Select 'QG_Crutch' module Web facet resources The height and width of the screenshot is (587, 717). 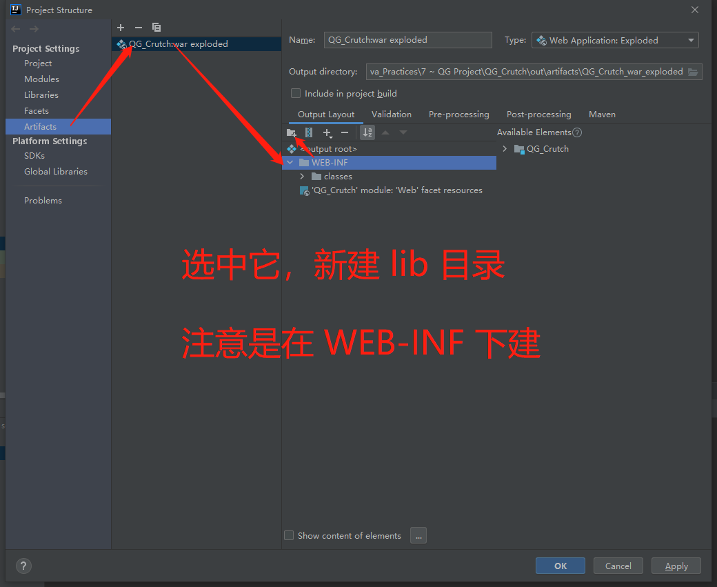[389, 190]
